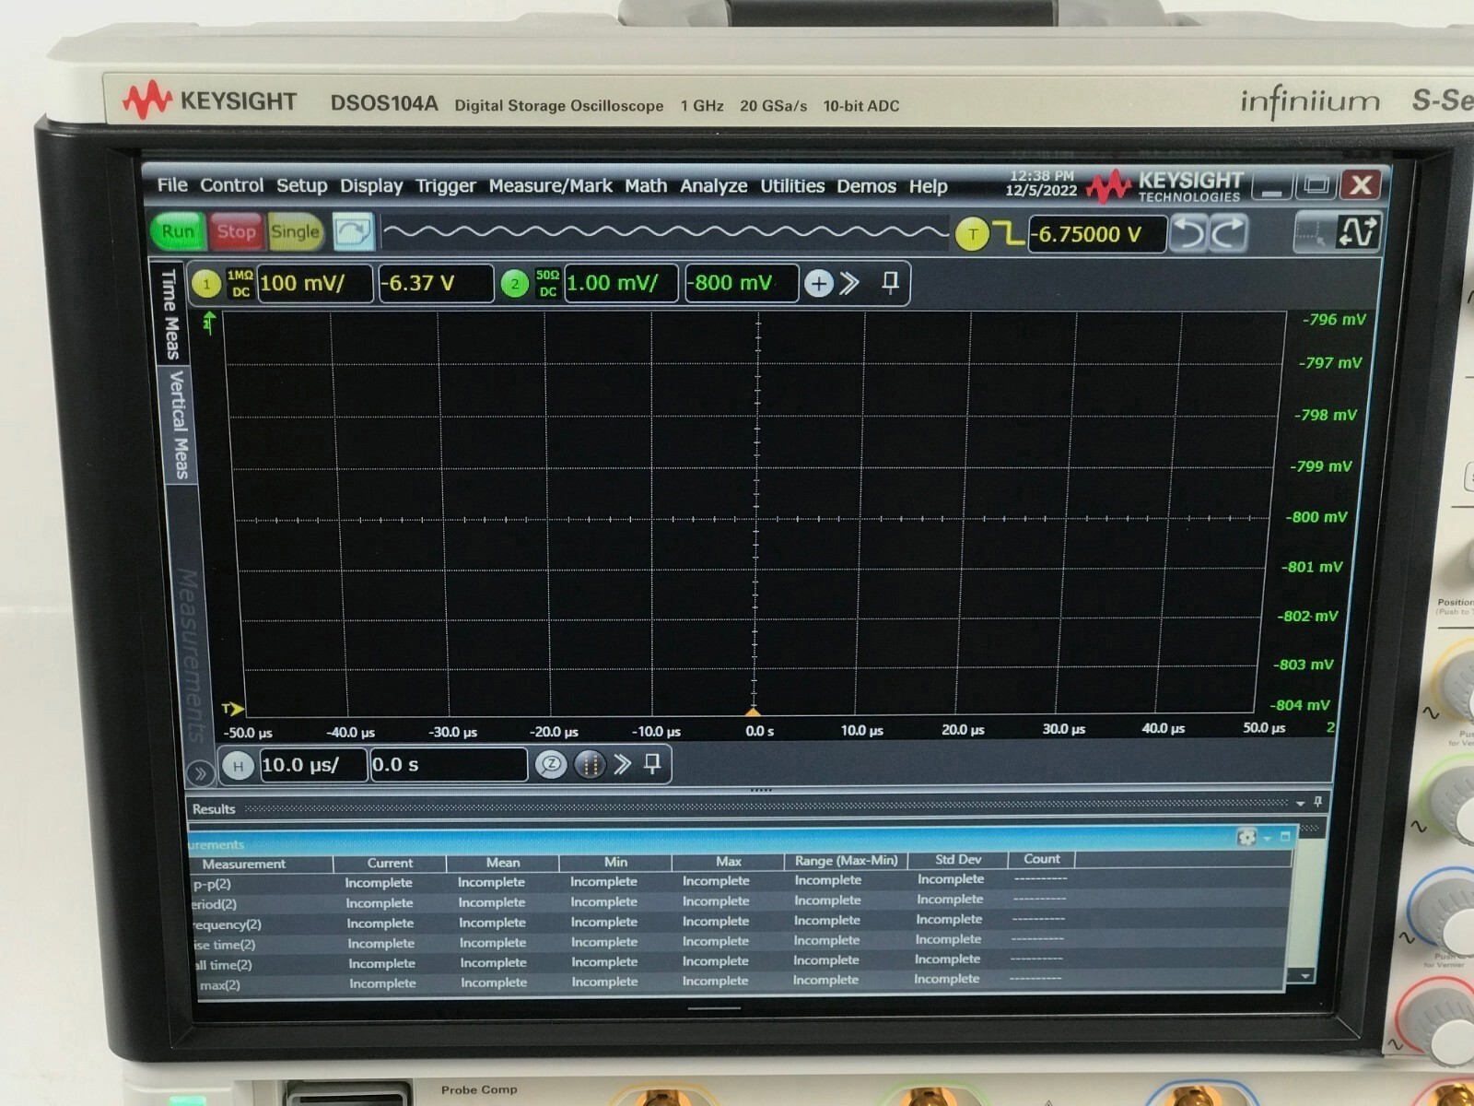Click the falling edge trigger slope icon
Screen dimensions: 1474x1106
[x=1011, y=233]
